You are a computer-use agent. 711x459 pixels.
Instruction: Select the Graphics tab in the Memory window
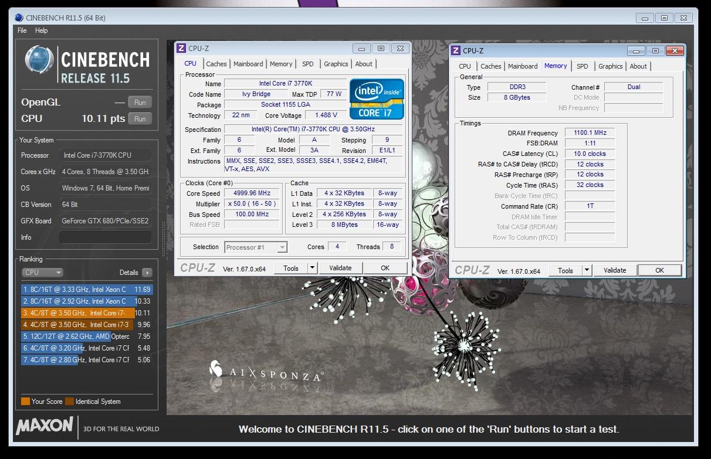(x=611, y=66)
